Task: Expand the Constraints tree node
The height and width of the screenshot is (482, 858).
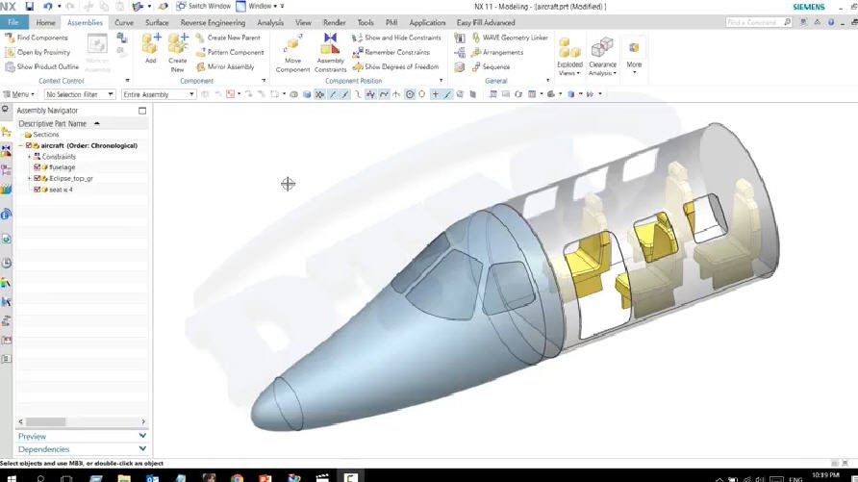Action: 30,156
